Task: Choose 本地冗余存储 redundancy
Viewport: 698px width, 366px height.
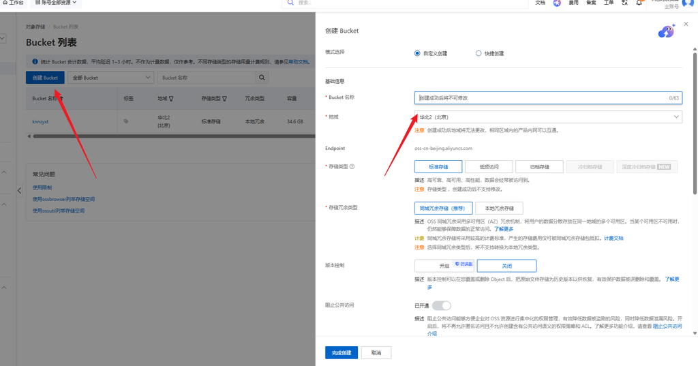Action: pos(499,208)
